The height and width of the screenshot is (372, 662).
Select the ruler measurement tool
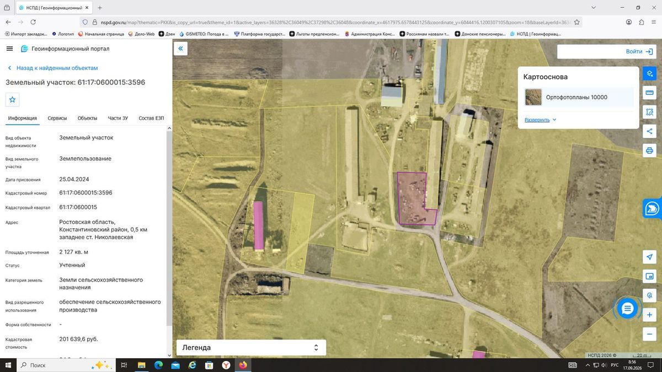coord(649,93)
